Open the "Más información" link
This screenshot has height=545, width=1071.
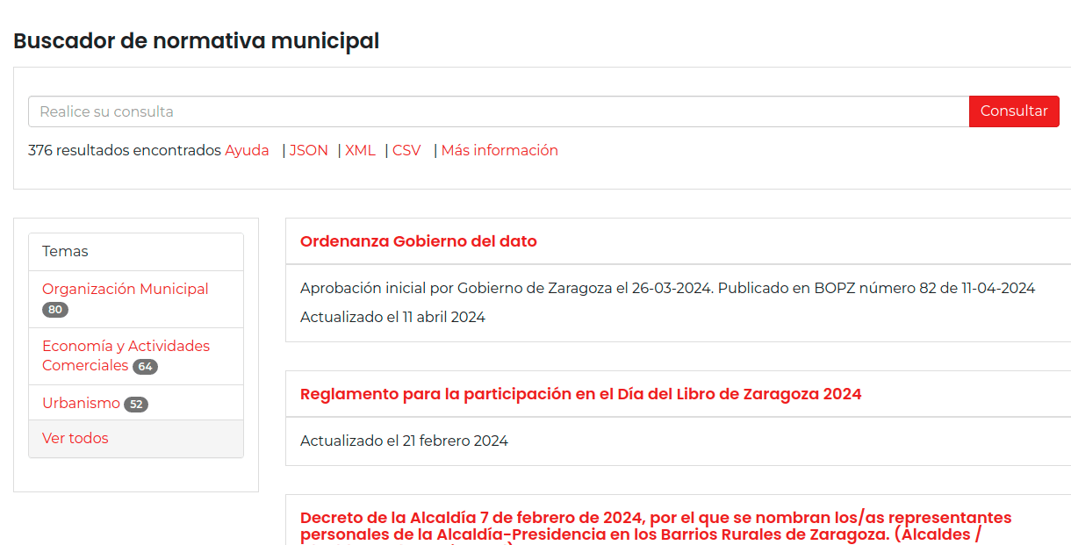[500, 150]
